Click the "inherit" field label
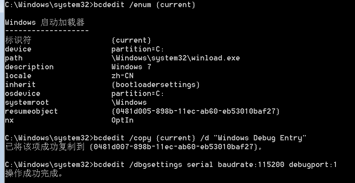 tap(20, 85)
